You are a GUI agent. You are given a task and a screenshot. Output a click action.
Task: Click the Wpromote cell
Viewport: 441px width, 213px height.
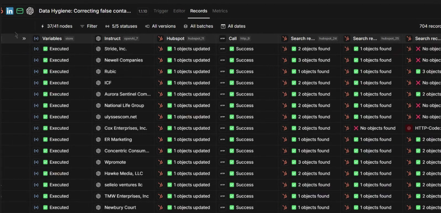click(x=123, y=162)
